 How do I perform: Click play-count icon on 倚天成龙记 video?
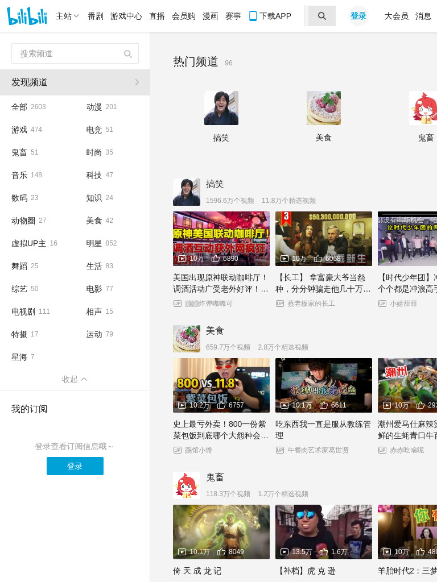pos(182,552)
